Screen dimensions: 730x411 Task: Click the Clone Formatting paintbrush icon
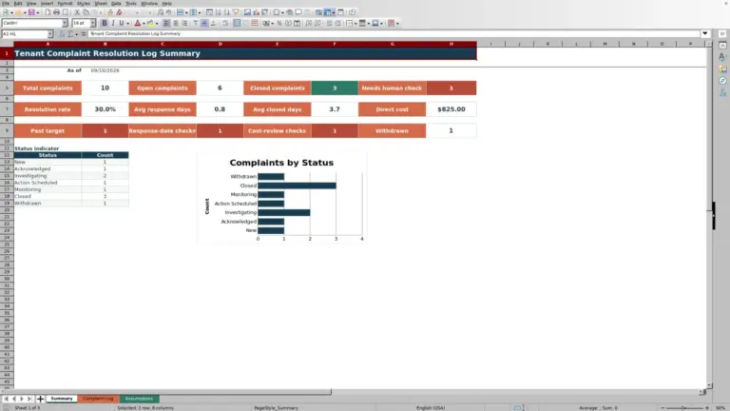pyautogui.click(x=110, y=12)
